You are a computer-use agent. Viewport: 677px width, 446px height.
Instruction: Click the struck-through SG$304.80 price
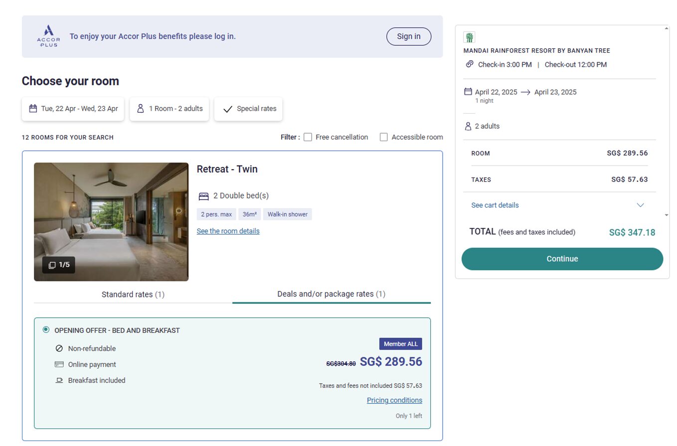[x=341, y=364]
